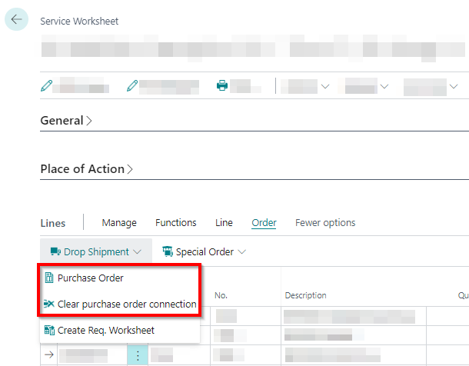This screenshot has height=366, width=469.
Task: Click the Purchase Order document icon
Action: coord(49,278)
